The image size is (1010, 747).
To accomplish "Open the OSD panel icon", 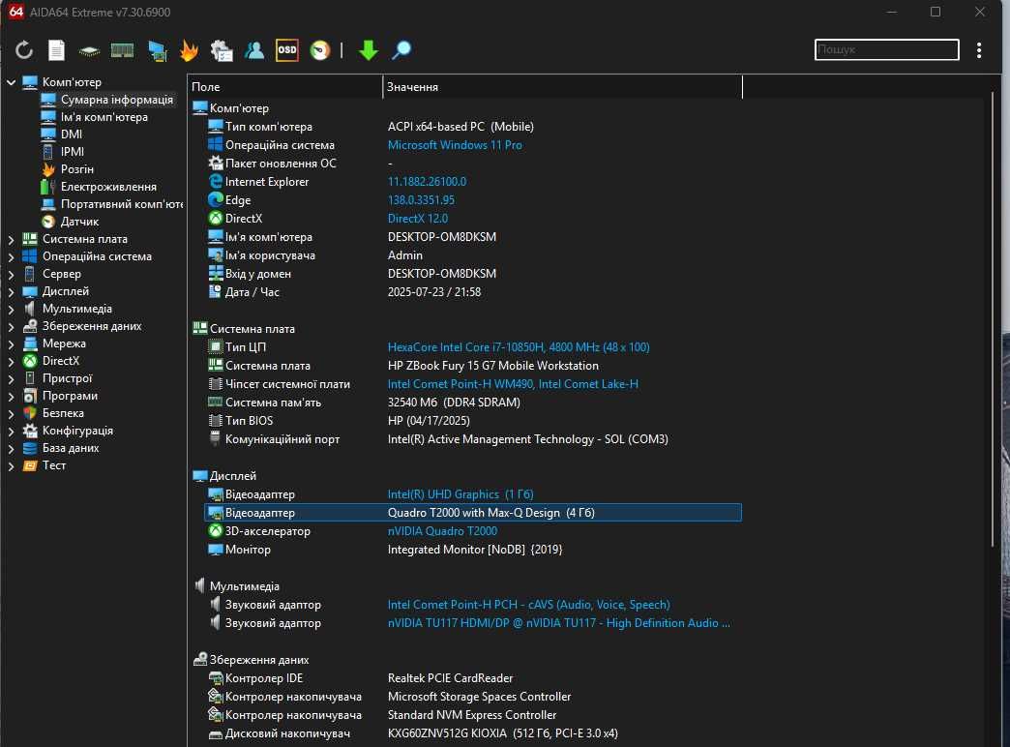I will (x=286, y=49).
